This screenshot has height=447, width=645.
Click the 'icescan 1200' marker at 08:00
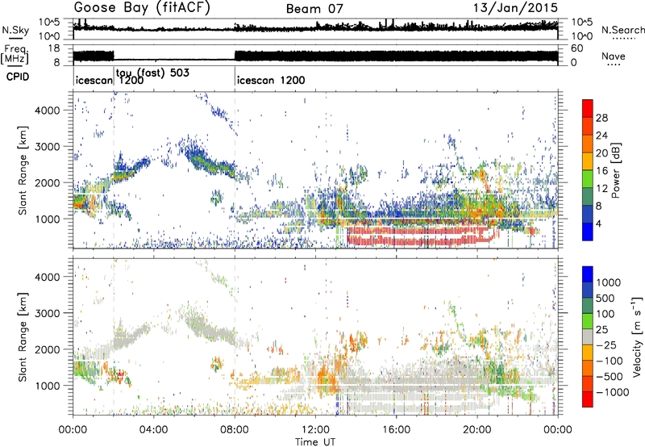tap(271, 80)
